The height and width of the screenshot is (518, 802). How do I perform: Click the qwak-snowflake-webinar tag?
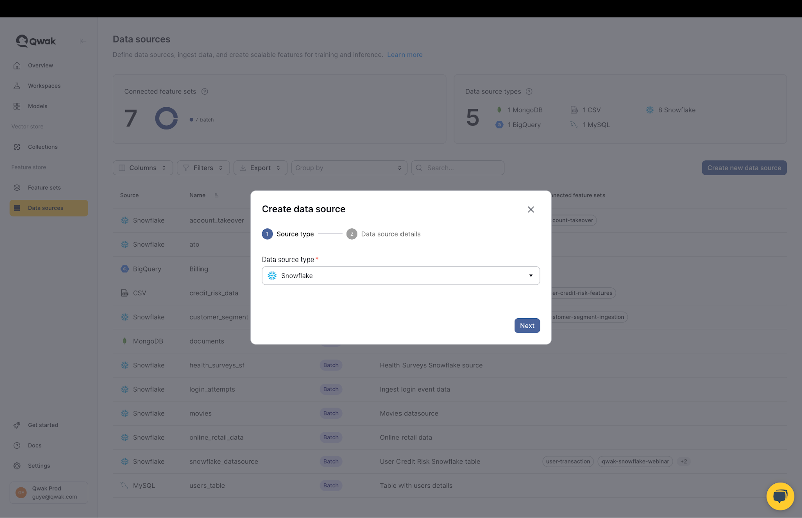(635, 461)
